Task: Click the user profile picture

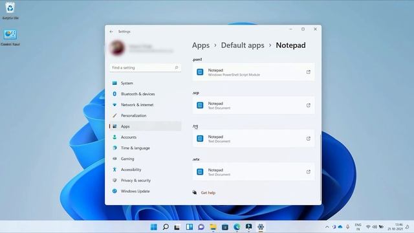Action: click(117, 48)
